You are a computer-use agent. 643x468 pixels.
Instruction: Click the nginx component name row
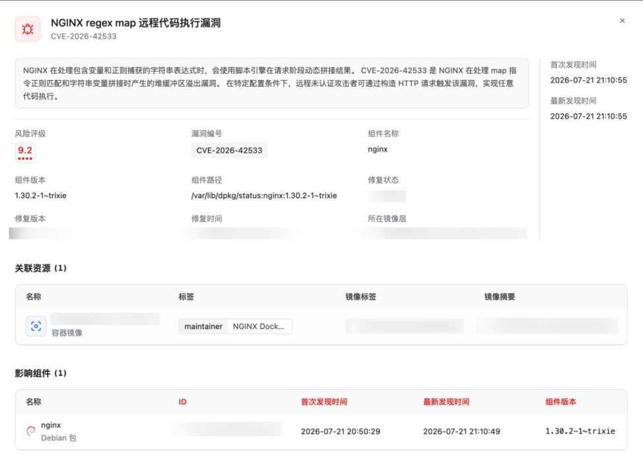(51, 425)
